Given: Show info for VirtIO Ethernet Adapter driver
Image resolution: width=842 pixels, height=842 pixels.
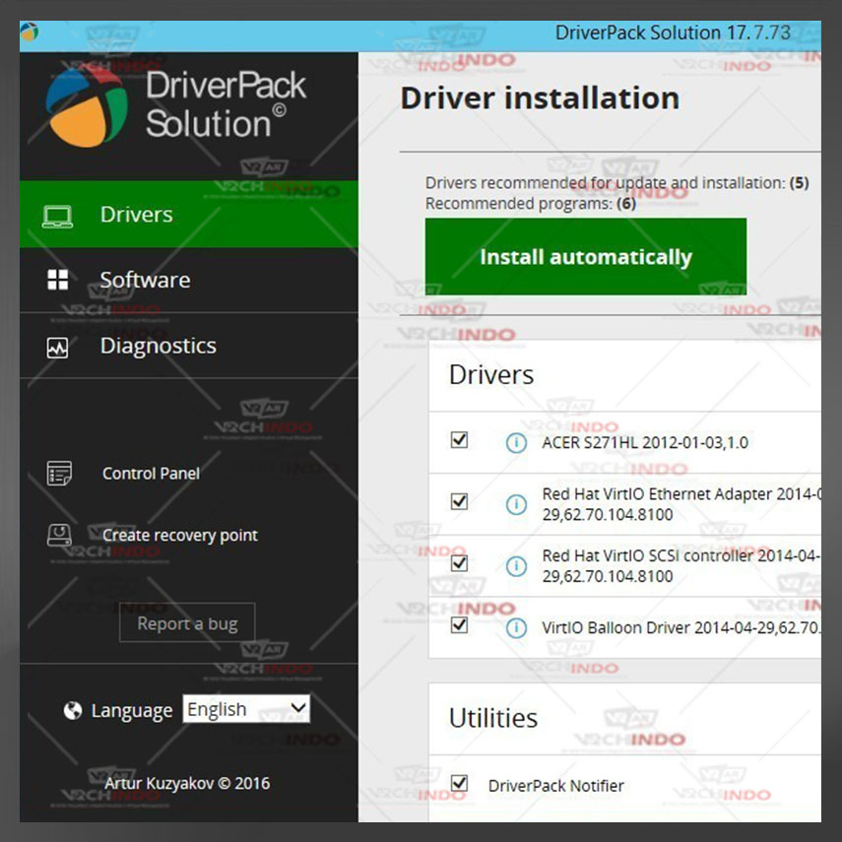Looking at the screenshot, I should (x=516, y=504).
